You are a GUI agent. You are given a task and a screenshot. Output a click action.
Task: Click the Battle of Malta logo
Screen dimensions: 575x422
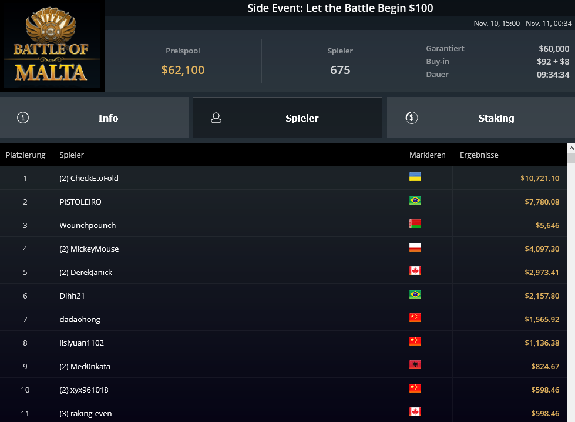point(52,46)
